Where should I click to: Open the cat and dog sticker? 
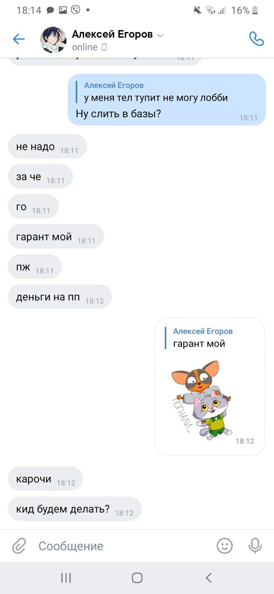pos(201,399)
